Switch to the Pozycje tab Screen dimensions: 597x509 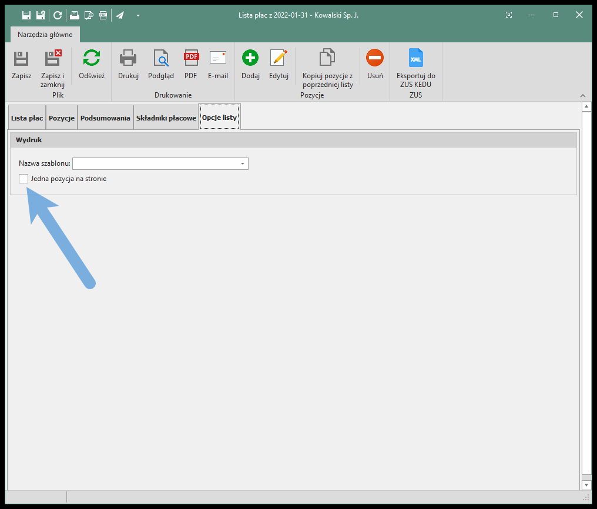coord(62,118)
